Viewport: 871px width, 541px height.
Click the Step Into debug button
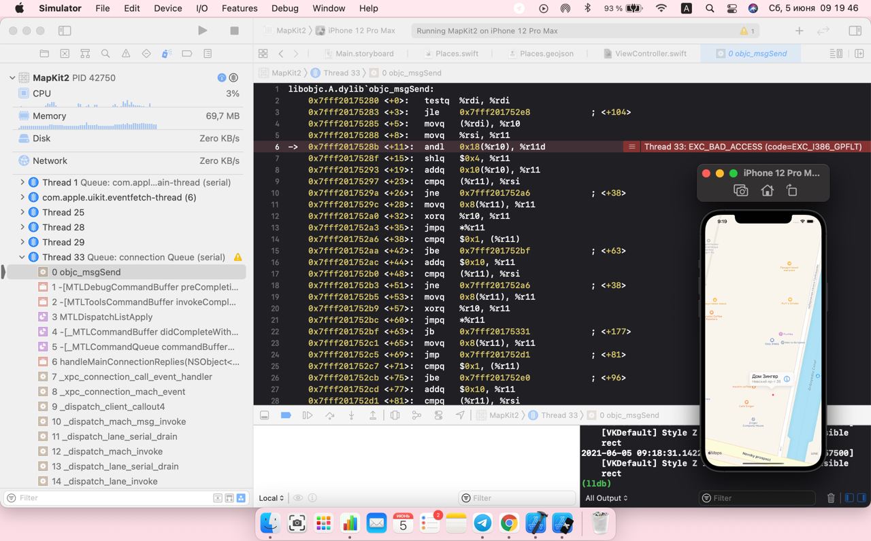(351, 415)
